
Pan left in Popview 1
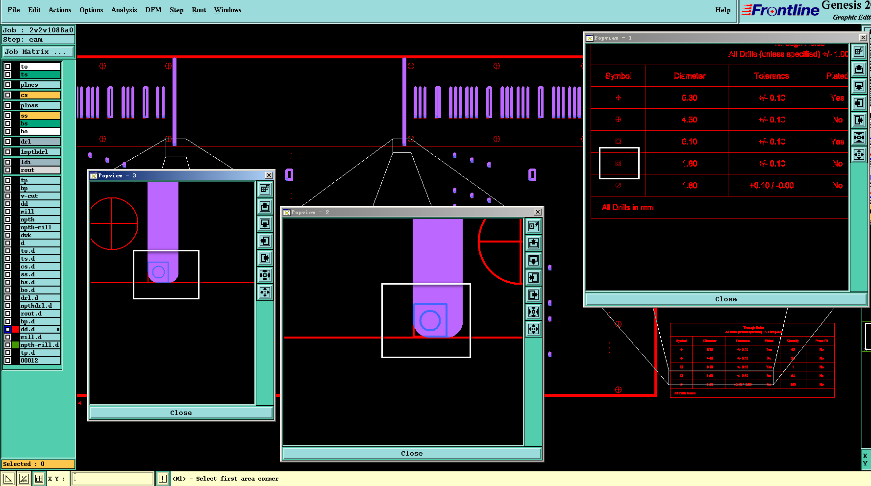pyautogui.click(x=859, y=103)
